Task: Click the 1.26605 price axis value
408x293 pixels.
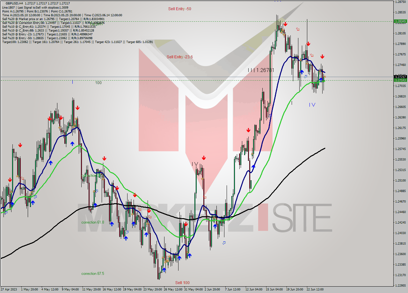Action: (400, 107)
